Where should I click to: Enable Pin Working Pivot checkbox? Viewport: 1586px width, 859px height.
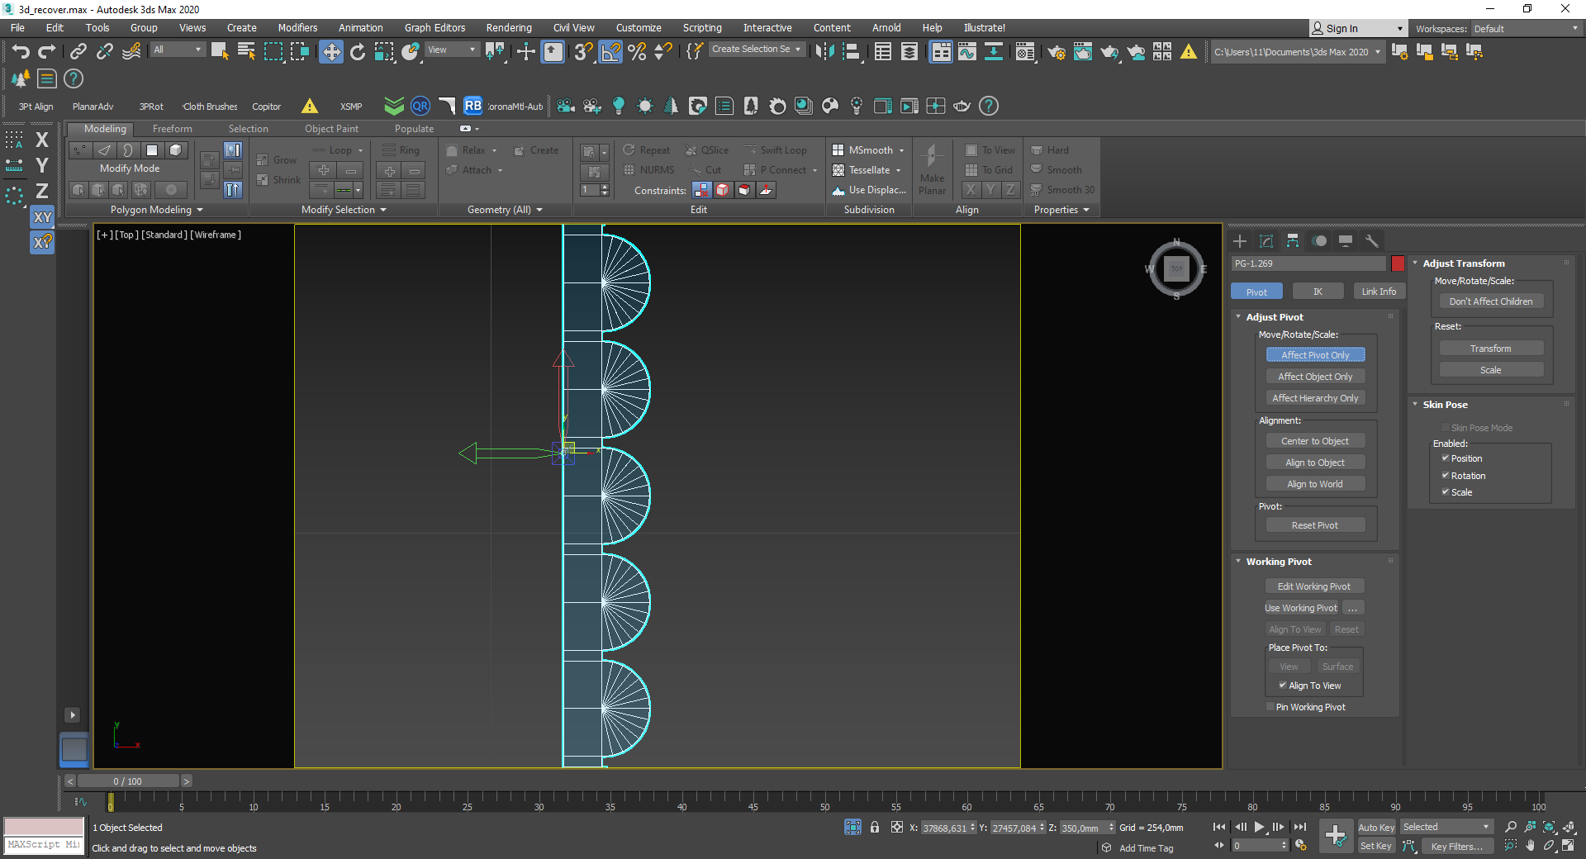click(1270, 707)
